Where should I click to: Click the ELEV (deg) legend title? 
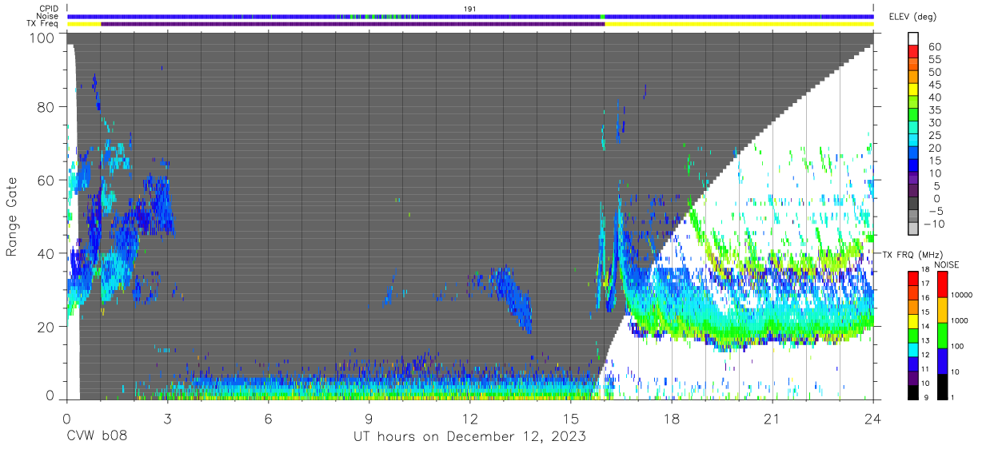(913, 17)
